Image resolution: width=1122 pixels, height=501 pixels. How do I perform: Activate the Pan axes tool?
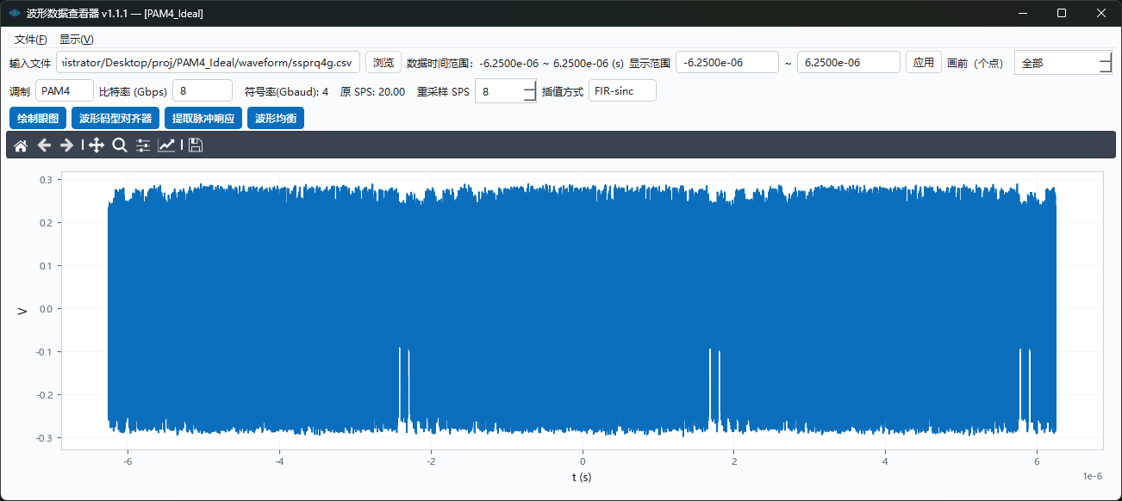tap(97, 145)
